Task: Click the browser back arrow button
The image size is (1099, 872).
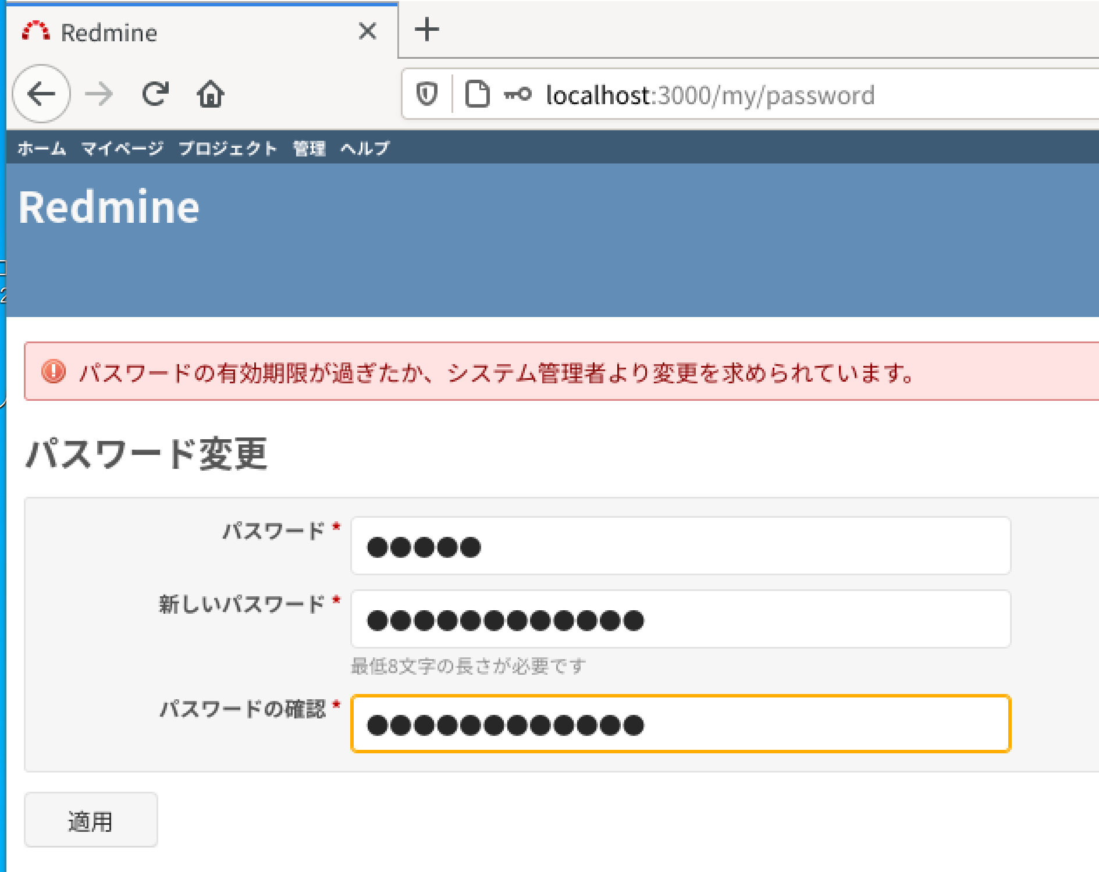Action: 41,94
